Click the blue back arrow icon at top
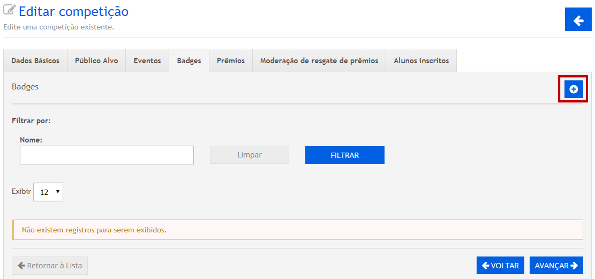 [578, 20]
